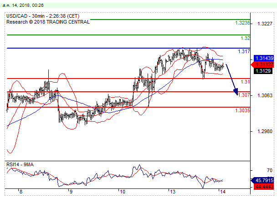Click the green 1.3235 resistance label

242,23
